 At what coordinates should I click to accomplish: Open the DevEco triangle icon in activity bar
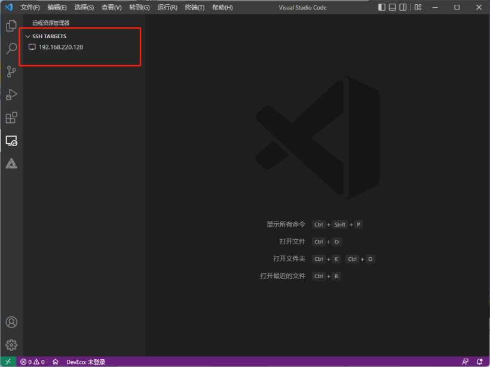pyautogui.click(x=11, y=164)
